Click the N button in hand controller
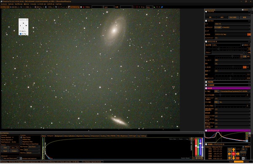 tap(23, 23)
